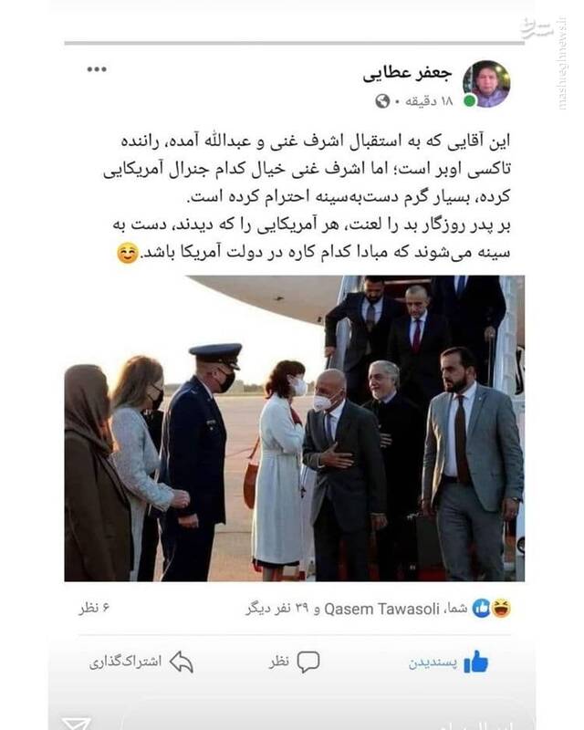584x730 pixels.
Task: Click the globe public-audience icon
Action: [x=382, y=101]
